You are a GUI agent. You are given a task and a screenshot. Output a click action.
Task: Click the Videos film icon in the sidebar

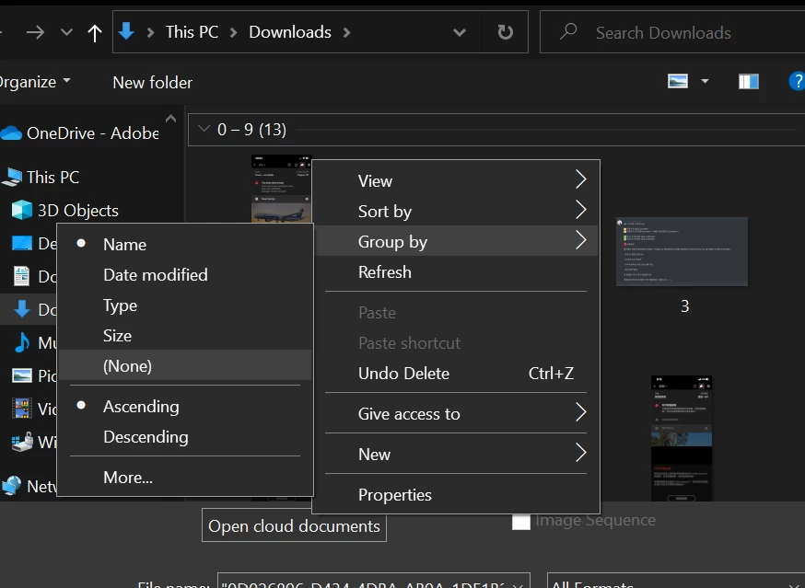pyautogui.click(x=22, y=409)
